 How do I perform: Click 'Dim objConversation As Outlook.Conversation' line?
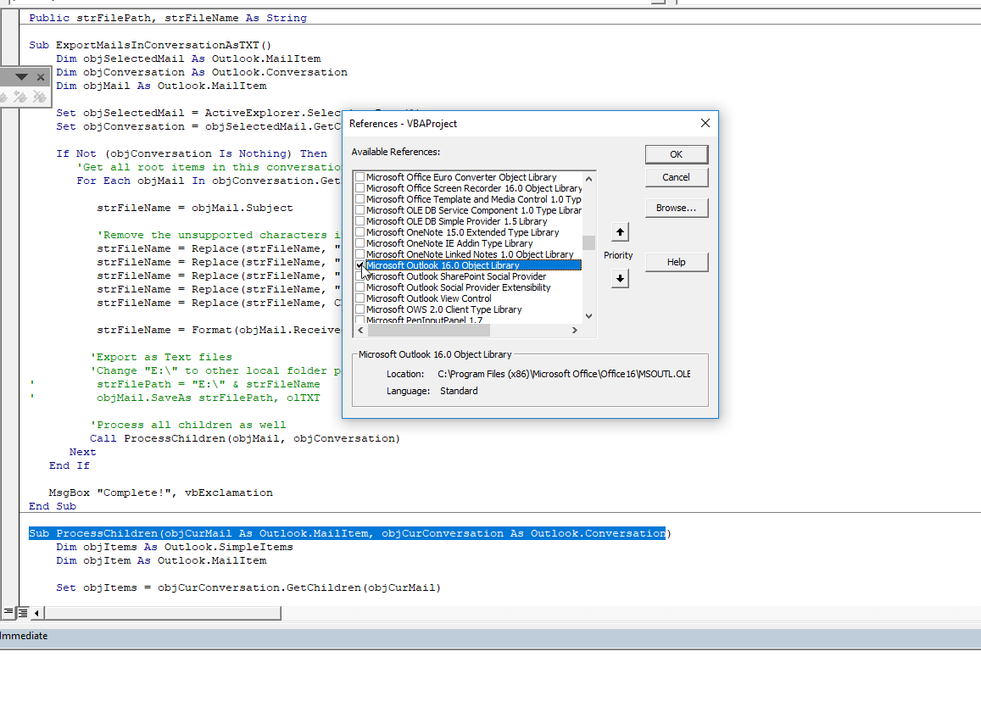click(x=202, y=72)
